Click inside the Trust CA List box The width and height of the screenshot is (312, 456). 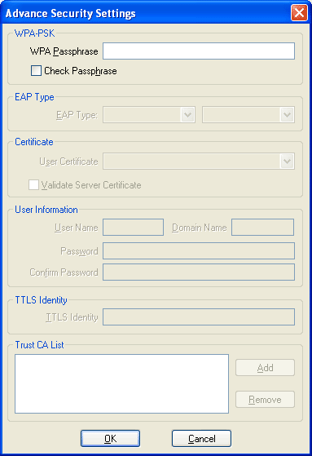[x=121, y=383]
